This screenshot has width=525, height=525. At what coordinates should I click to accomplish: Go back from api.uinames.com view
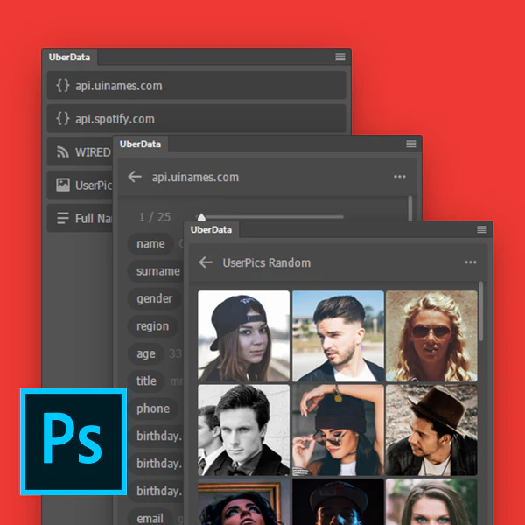135,177
